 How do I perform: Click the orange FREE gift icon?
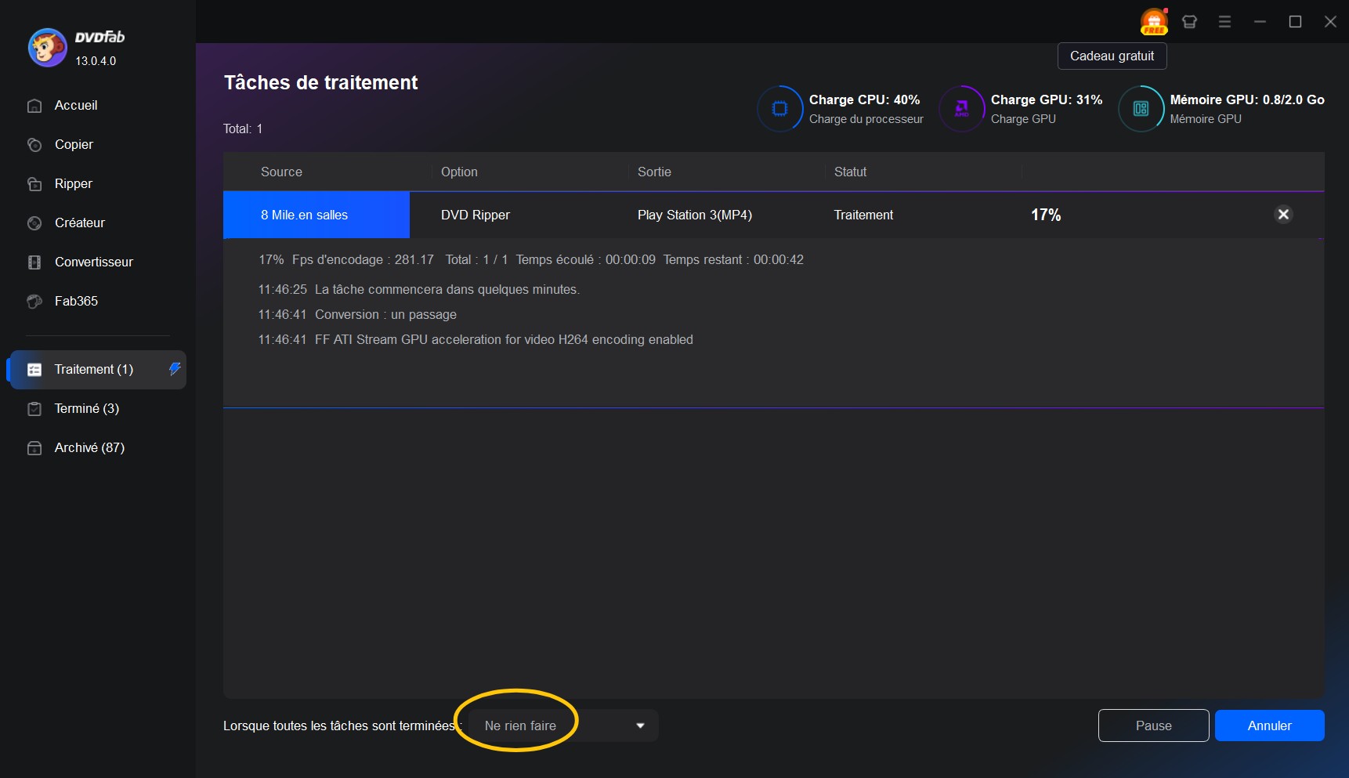point(1154,21)
